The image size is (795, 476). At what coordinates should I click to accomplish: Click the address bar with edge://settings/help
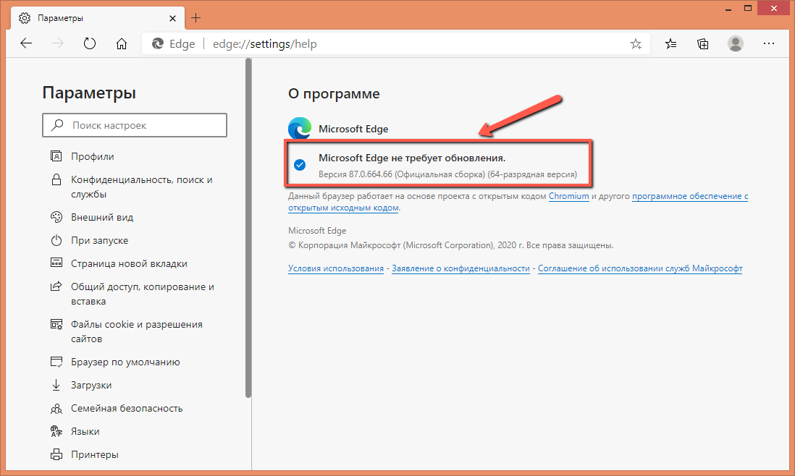pos(395,44)
